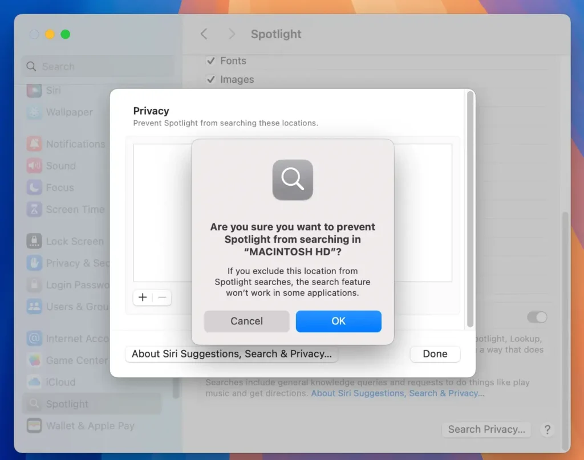Click the "Privacy" heading in the sheet
This screenshot has width=584, height=460.
click(x=151, y=111)
